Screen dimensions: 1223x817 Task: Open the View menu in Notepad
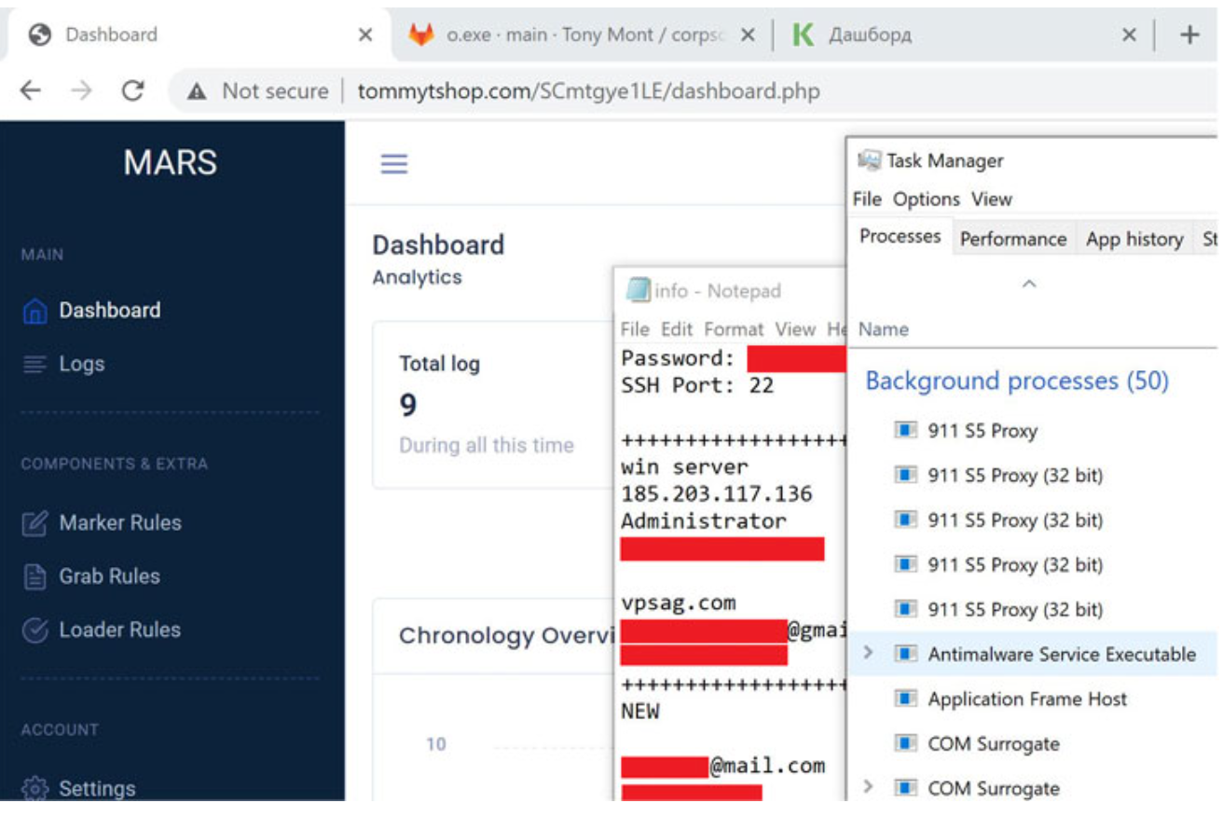tap(795, 329)
